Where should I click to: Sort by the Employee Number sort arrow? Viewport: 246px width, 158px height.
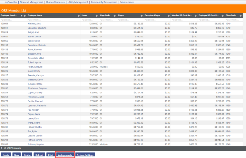tap(22, 15)
